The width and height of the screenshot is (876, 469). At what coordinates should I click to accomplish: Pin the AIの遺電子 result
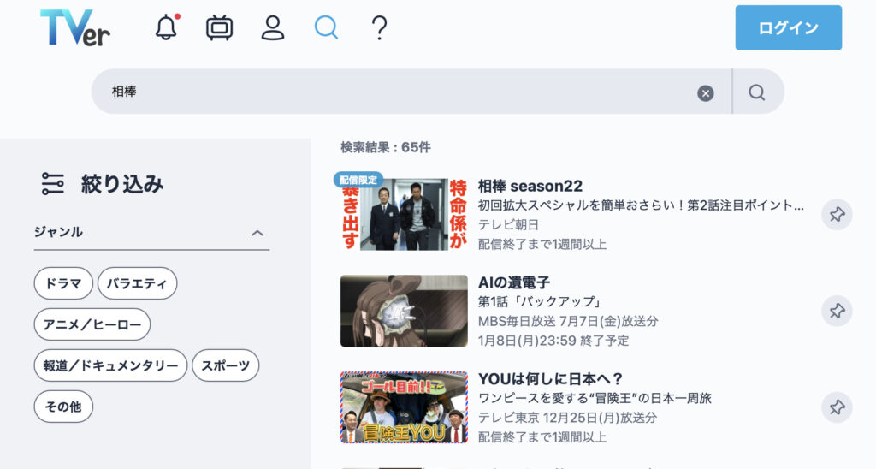coord(837,311)
